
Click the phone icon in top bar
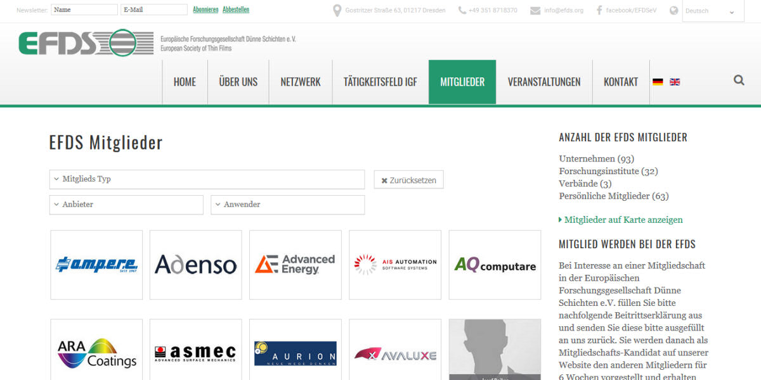point(462,10)
